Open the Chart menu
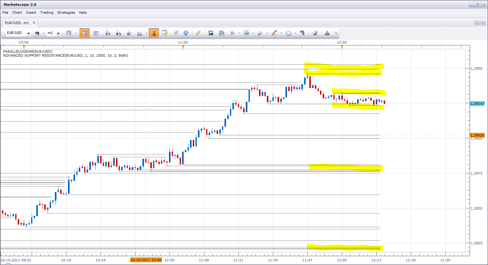 [17, 12]
